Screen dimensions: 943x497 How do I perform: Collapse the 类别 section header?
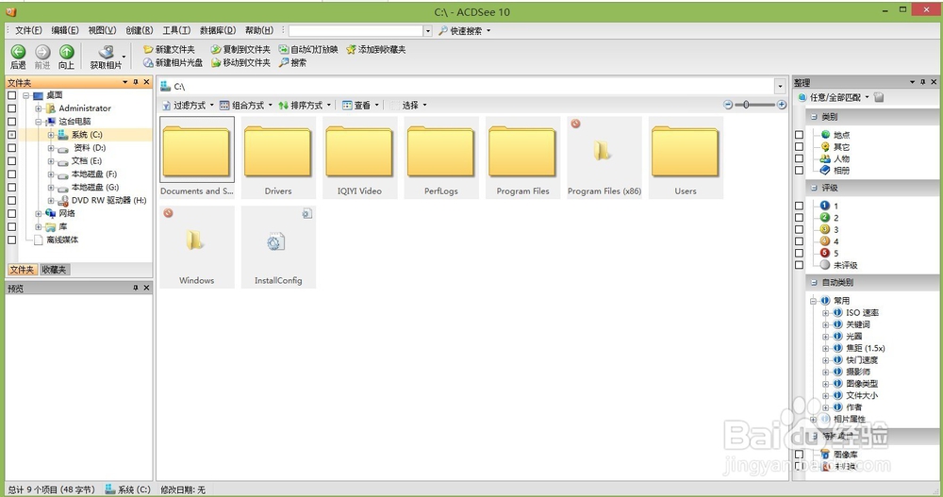[x=814, y=117]
